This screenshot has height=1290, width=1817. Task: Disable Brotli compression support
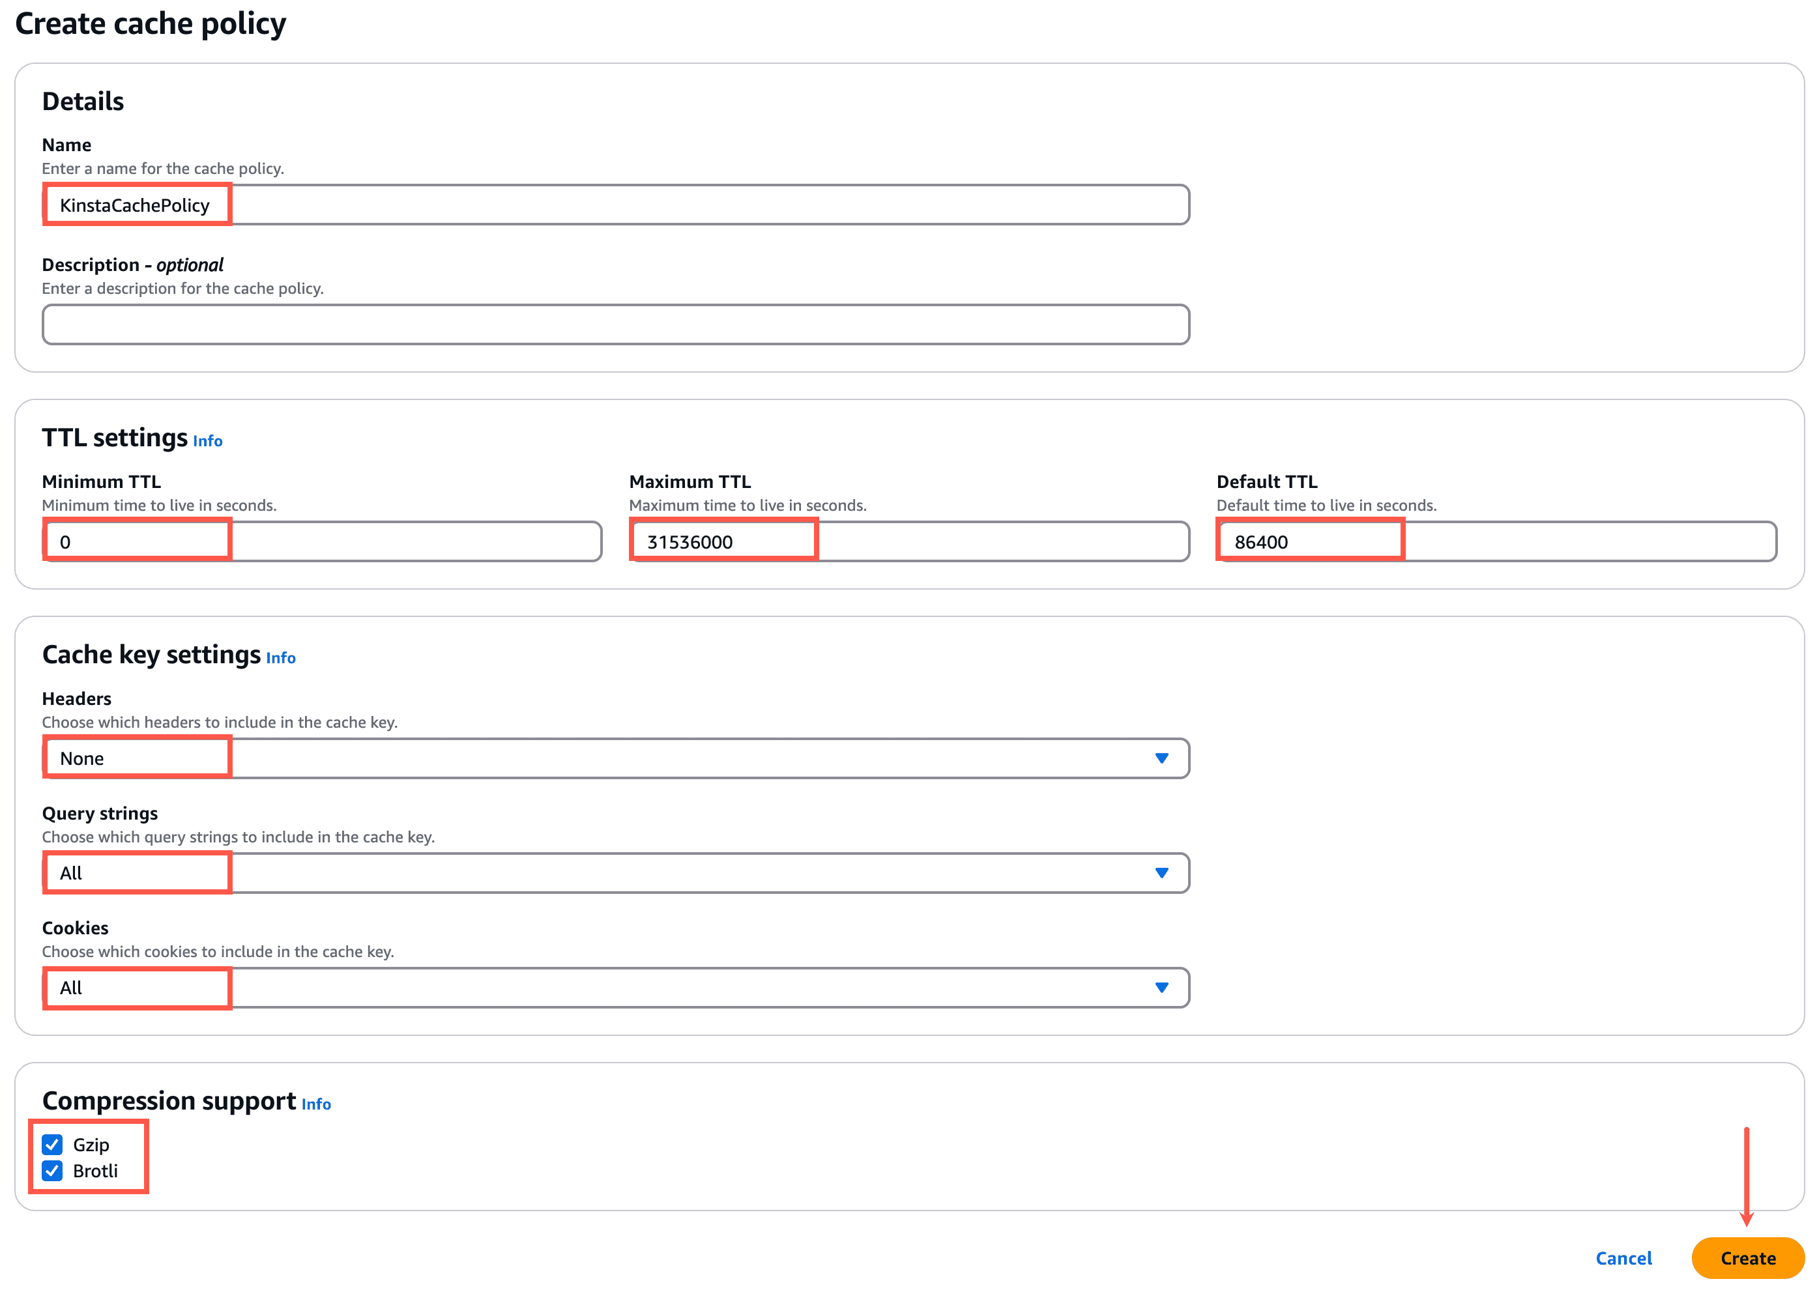[x=51, y=1170]
